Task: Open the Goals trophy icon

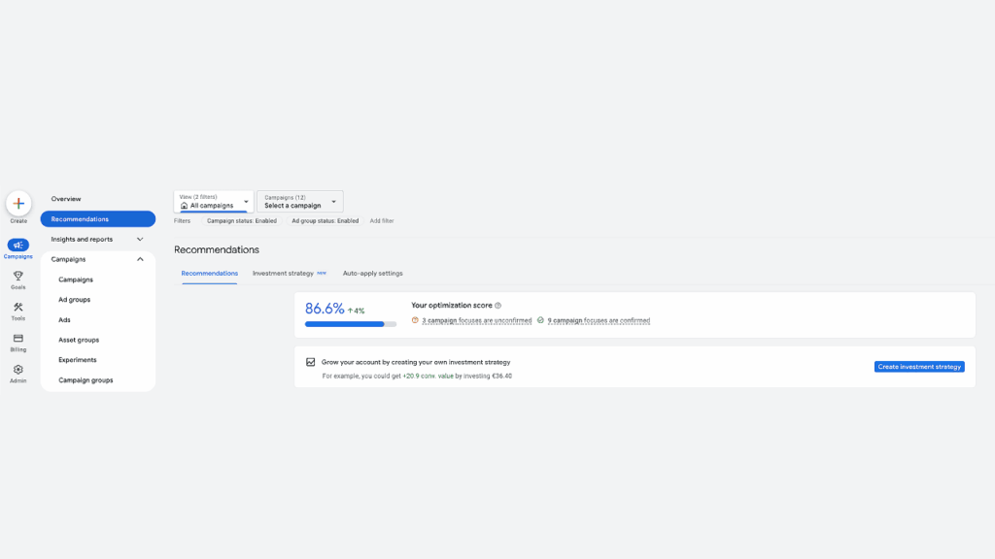Action: [17, 276]
